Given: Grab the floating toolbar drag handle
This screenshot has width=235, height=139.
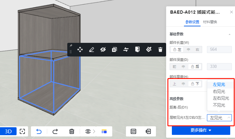Looking at the screenshot, I should click(70, 52).
